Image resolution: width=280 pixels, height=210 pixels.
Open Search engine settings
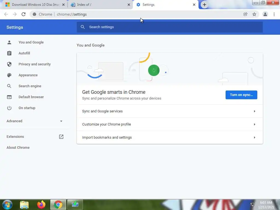30,86
